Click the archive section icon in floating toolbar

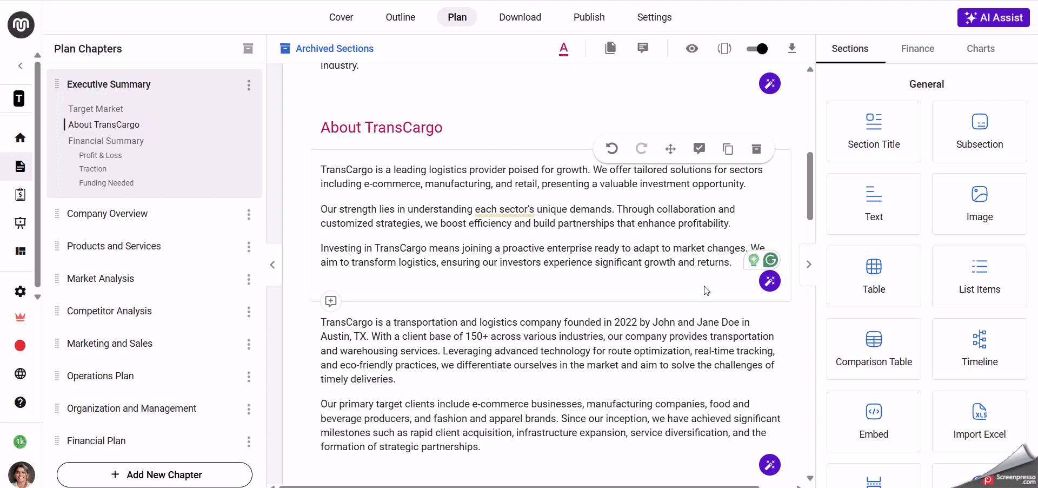point(757,149)
